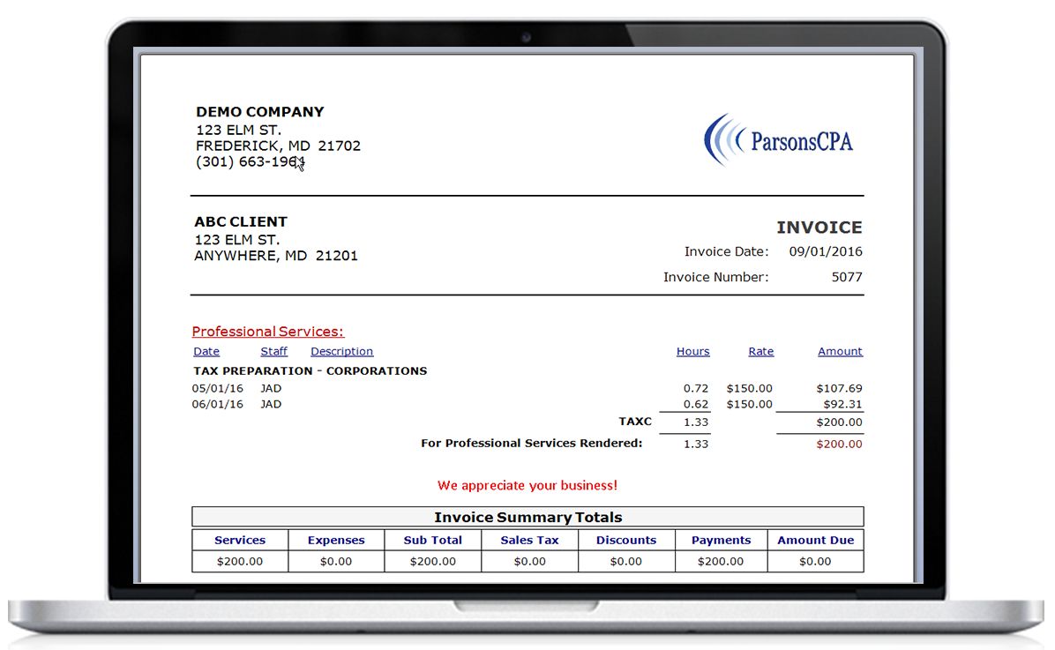Click the $0.00 value under Sales Tax
Screen dimensions: 1055x650
coord(529,561)
